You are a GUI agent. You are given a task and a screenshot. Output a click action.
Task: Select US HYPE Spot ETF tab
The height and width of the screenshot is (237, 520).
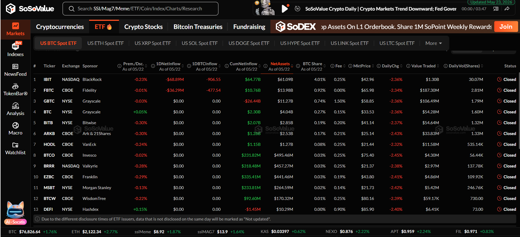click(x=300, y=43)
